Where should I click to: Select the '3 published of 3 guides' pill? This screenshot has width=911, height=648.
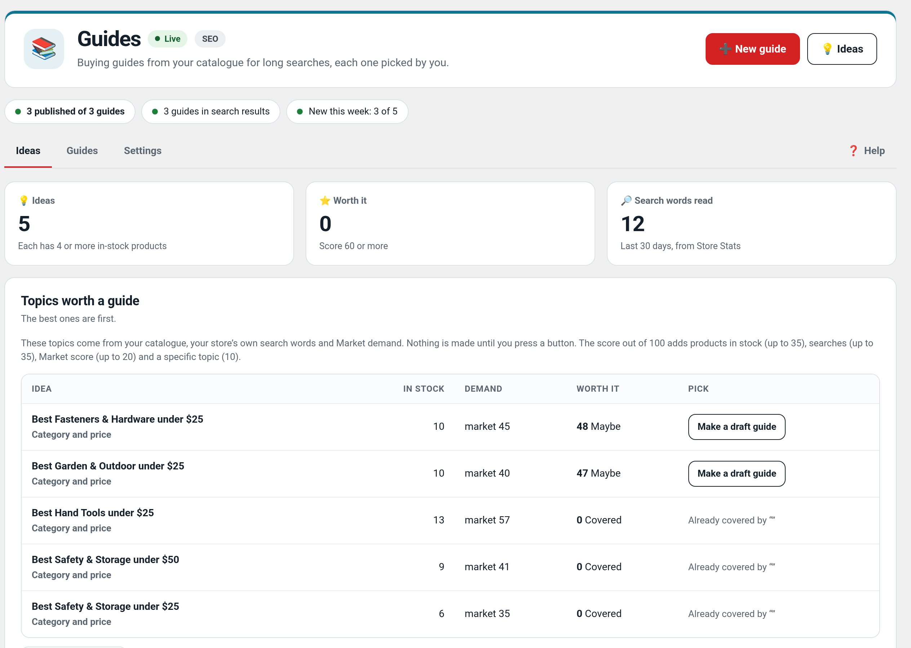coord(70,111)
